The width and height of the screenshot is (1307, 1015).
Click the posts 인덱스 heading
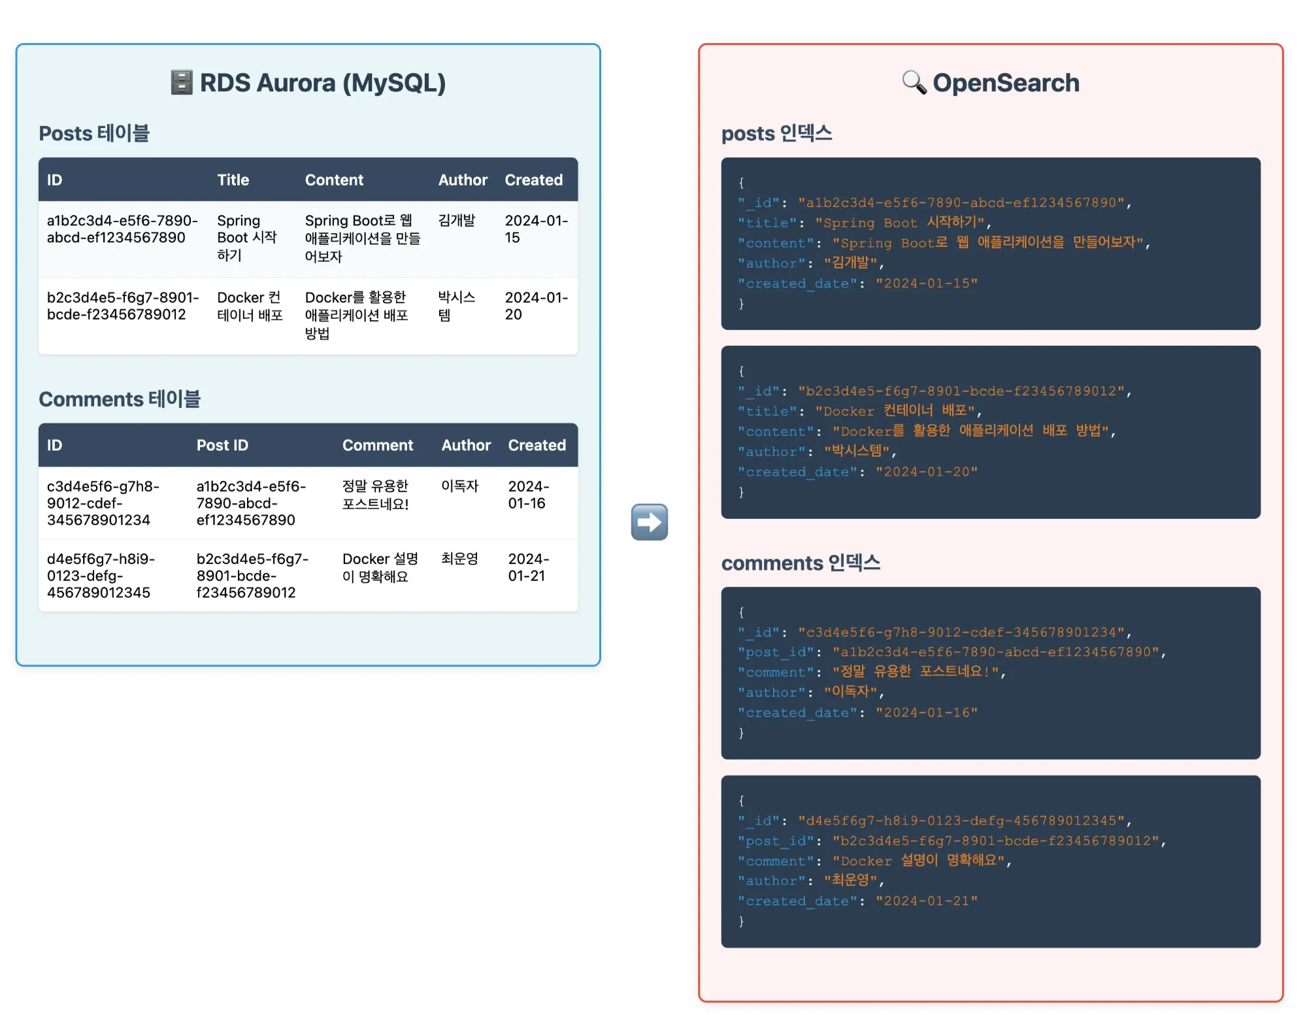[x=776, y=133]
